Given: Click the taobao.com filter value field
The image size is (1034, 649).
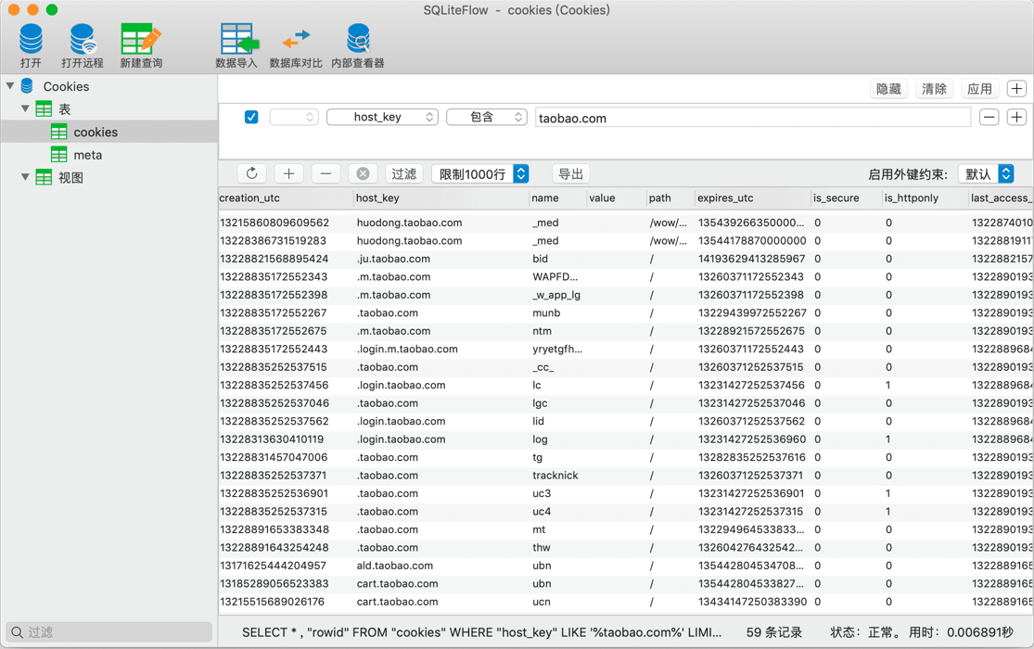Looking at the screenshot, I should (x=752, y=118).
